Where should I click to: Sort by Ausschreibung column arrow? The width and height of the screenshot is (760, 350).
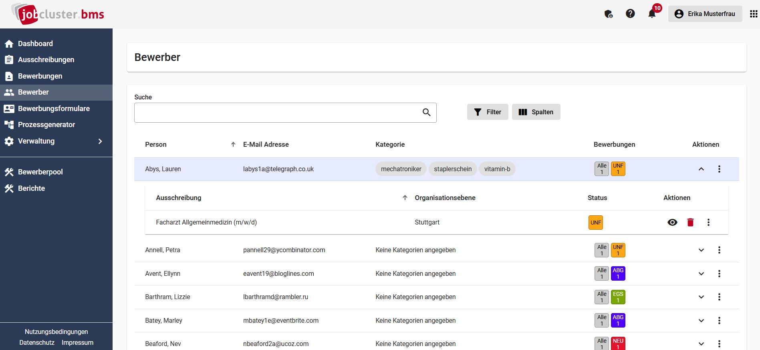tap(405, 198)
